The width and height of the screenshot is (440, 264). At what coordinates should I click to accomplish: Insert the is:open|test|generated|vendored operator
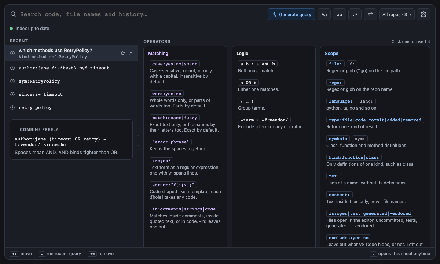click(x=370, y=213)
